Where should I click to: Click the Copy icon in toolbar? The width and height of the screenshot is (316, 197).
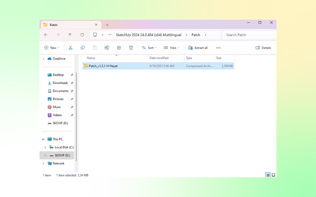tap(83, 48)
